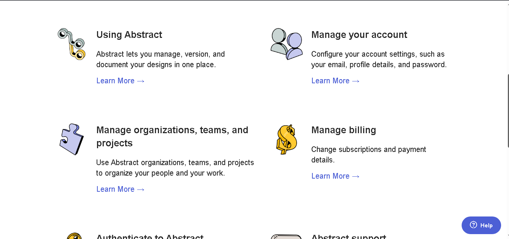This screenshot has height=239, width=509.
Task: Open Learn More for organizations, teams, and projects
Action: point(120,189)
